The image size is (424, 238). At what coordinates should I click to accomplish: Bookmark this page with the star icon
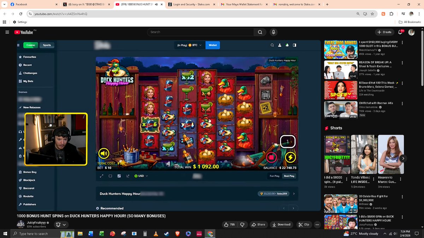click(x=372, y=14)
